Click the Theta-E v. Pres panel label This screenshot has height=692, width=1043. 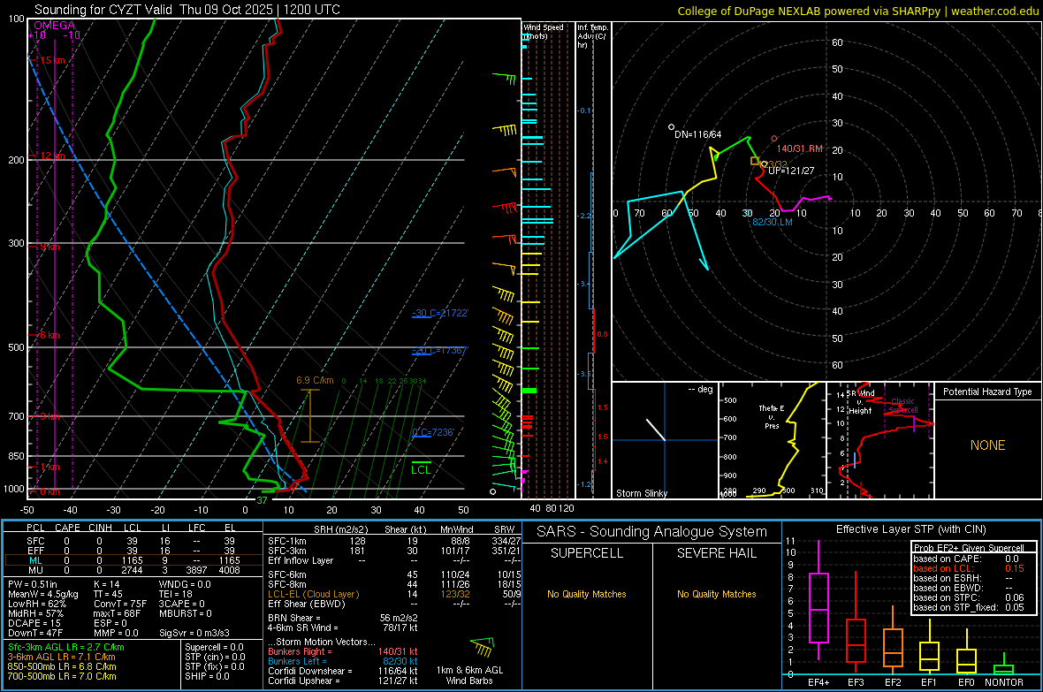tap(772, 416)
